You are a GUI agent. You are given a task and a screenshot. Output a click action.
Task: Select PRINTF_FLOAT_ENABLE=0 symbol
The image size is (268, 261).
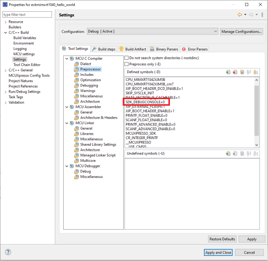point(146,116)
